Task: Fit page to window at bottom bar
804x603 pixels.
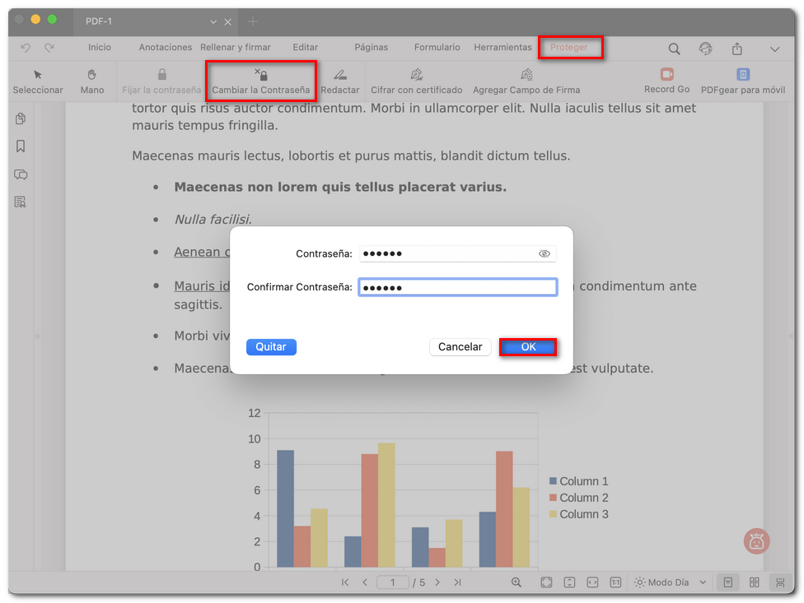Action: pyautogui.click(x=546, y=582)
